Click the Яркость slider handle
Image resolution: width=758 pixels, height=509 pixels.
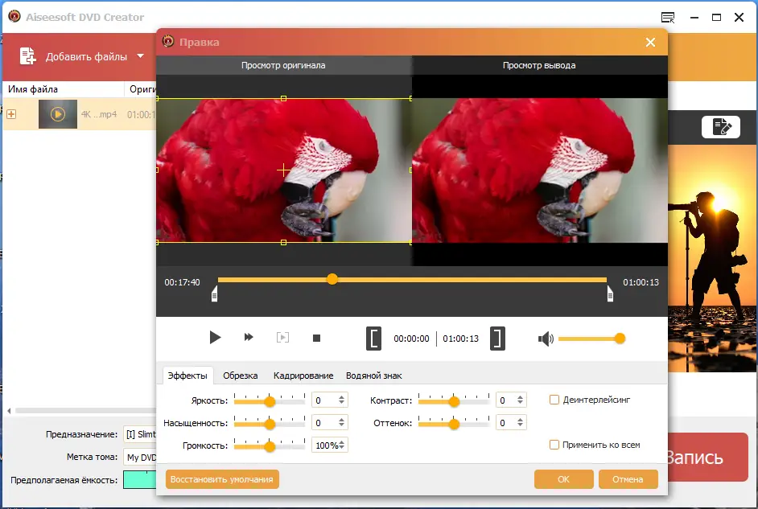coord(270,401)
